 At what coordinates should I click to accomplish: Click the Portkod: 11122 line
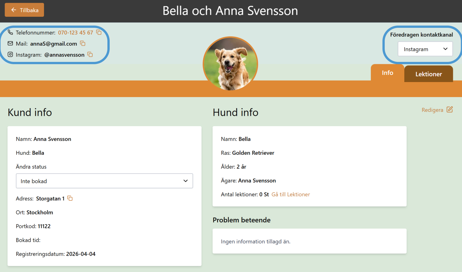[33, 226]
